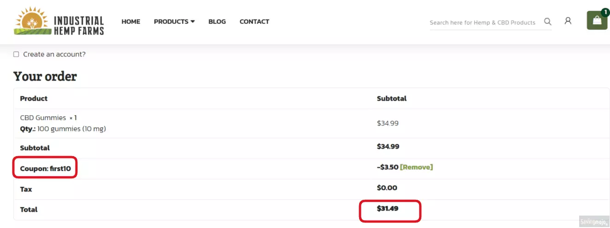Click the CBD Gummies product name
Viewport: 610px width, 228px height.
[x=43, y=118]
